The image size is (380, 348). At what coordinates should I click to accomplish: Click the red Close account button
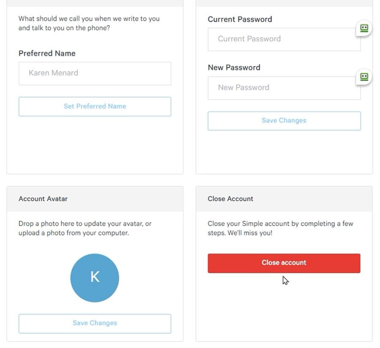[284, 262]
